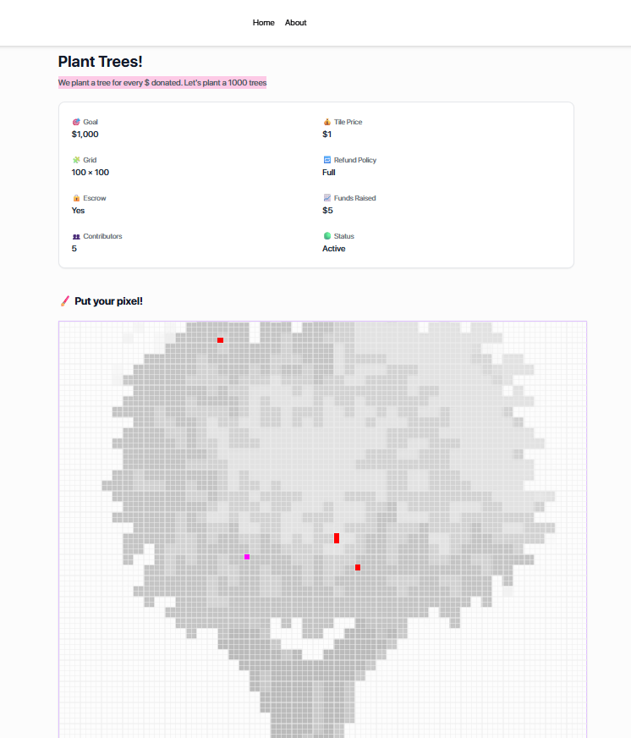Go to the About page
The image size is (631, 738).
[x=296, y=23]
